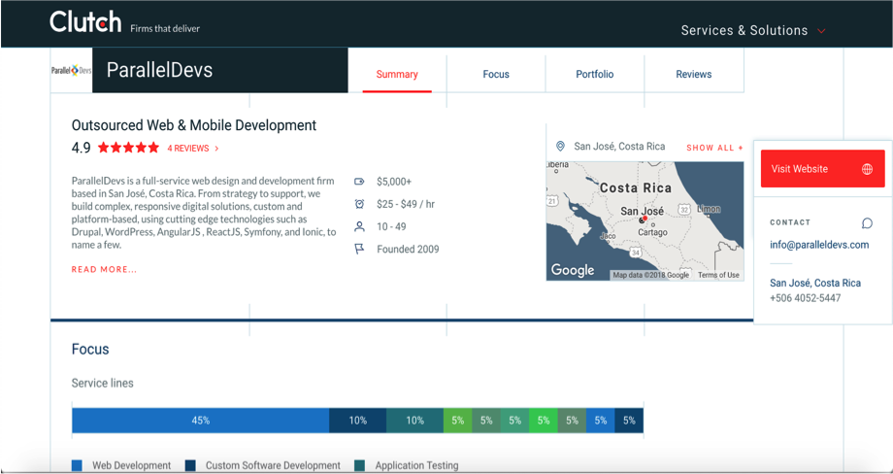The height and width of the screenshot is (474, 893).
Task: Click the first 10% dark blue bar segment
Action: click(x=357, y=421)
